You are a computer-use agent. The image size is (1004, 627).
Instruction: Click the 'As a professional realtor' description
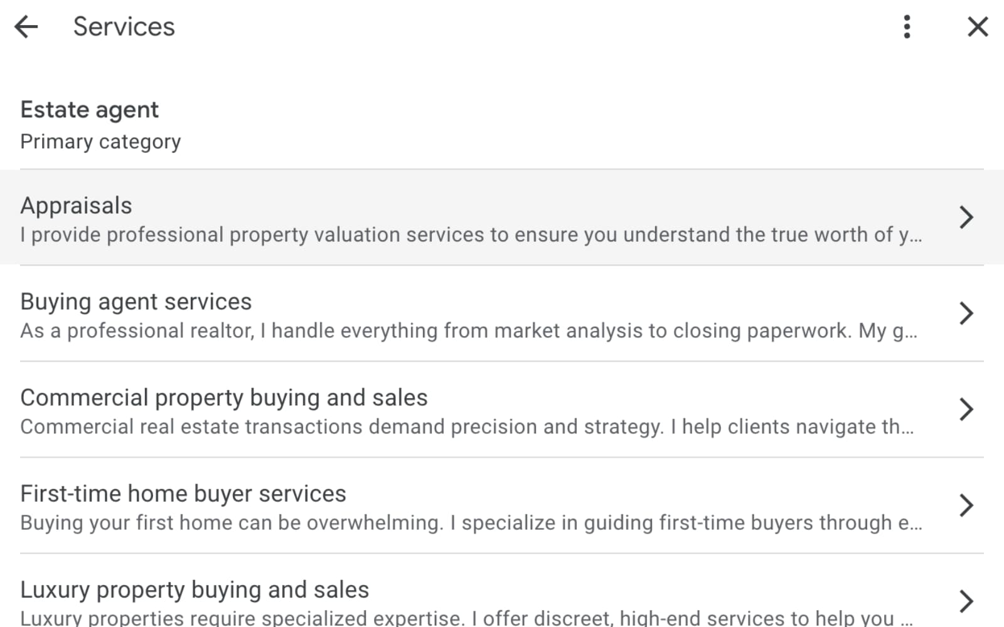click(x=468, y=330)
